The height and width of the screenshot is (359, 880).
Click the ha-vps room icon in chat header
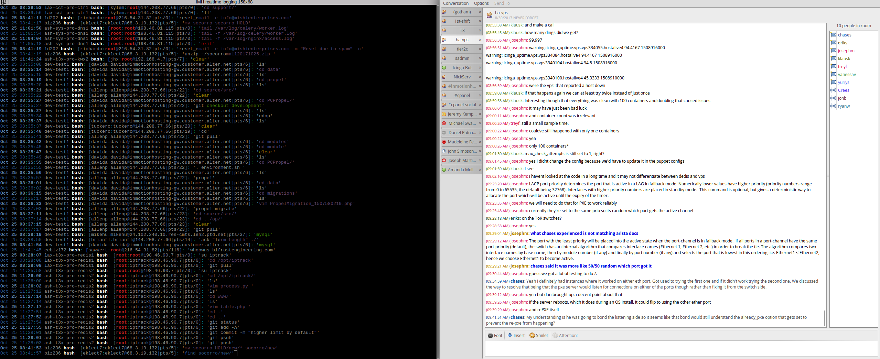click(489, 15)
